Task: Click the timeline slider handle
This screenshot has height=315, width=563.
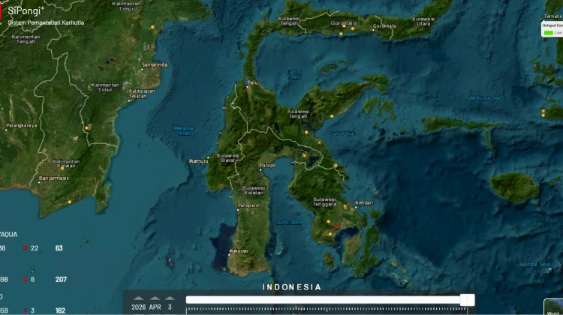Action: click(x=468, y=300)
